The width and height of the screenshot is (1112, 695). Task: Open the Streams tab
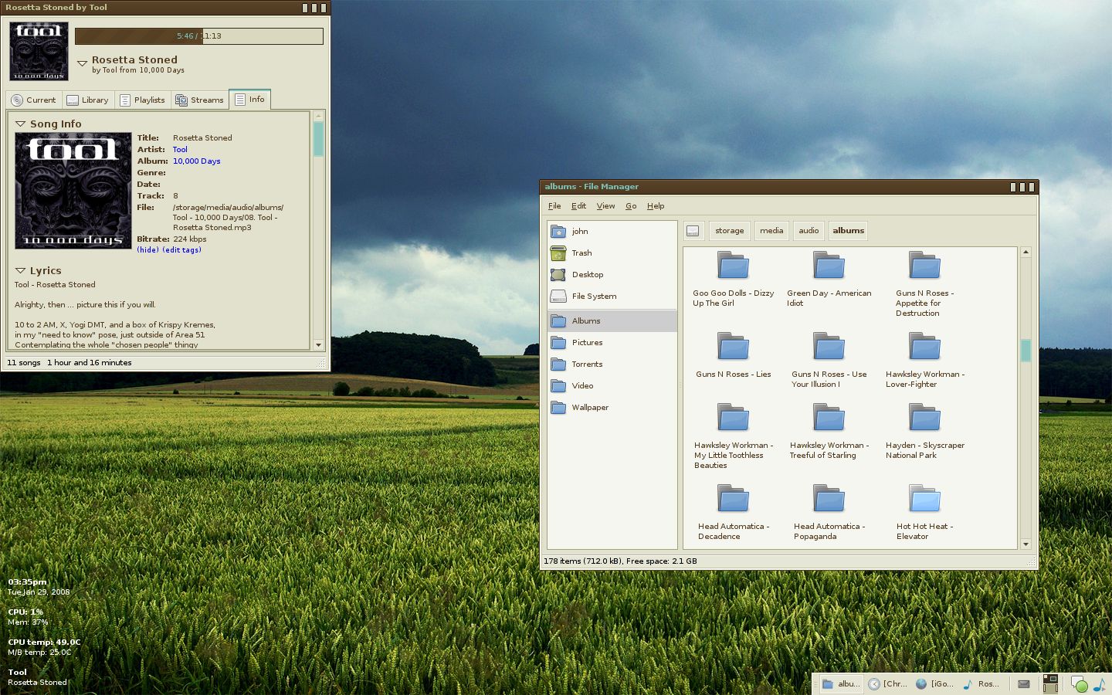coord(199,100)
